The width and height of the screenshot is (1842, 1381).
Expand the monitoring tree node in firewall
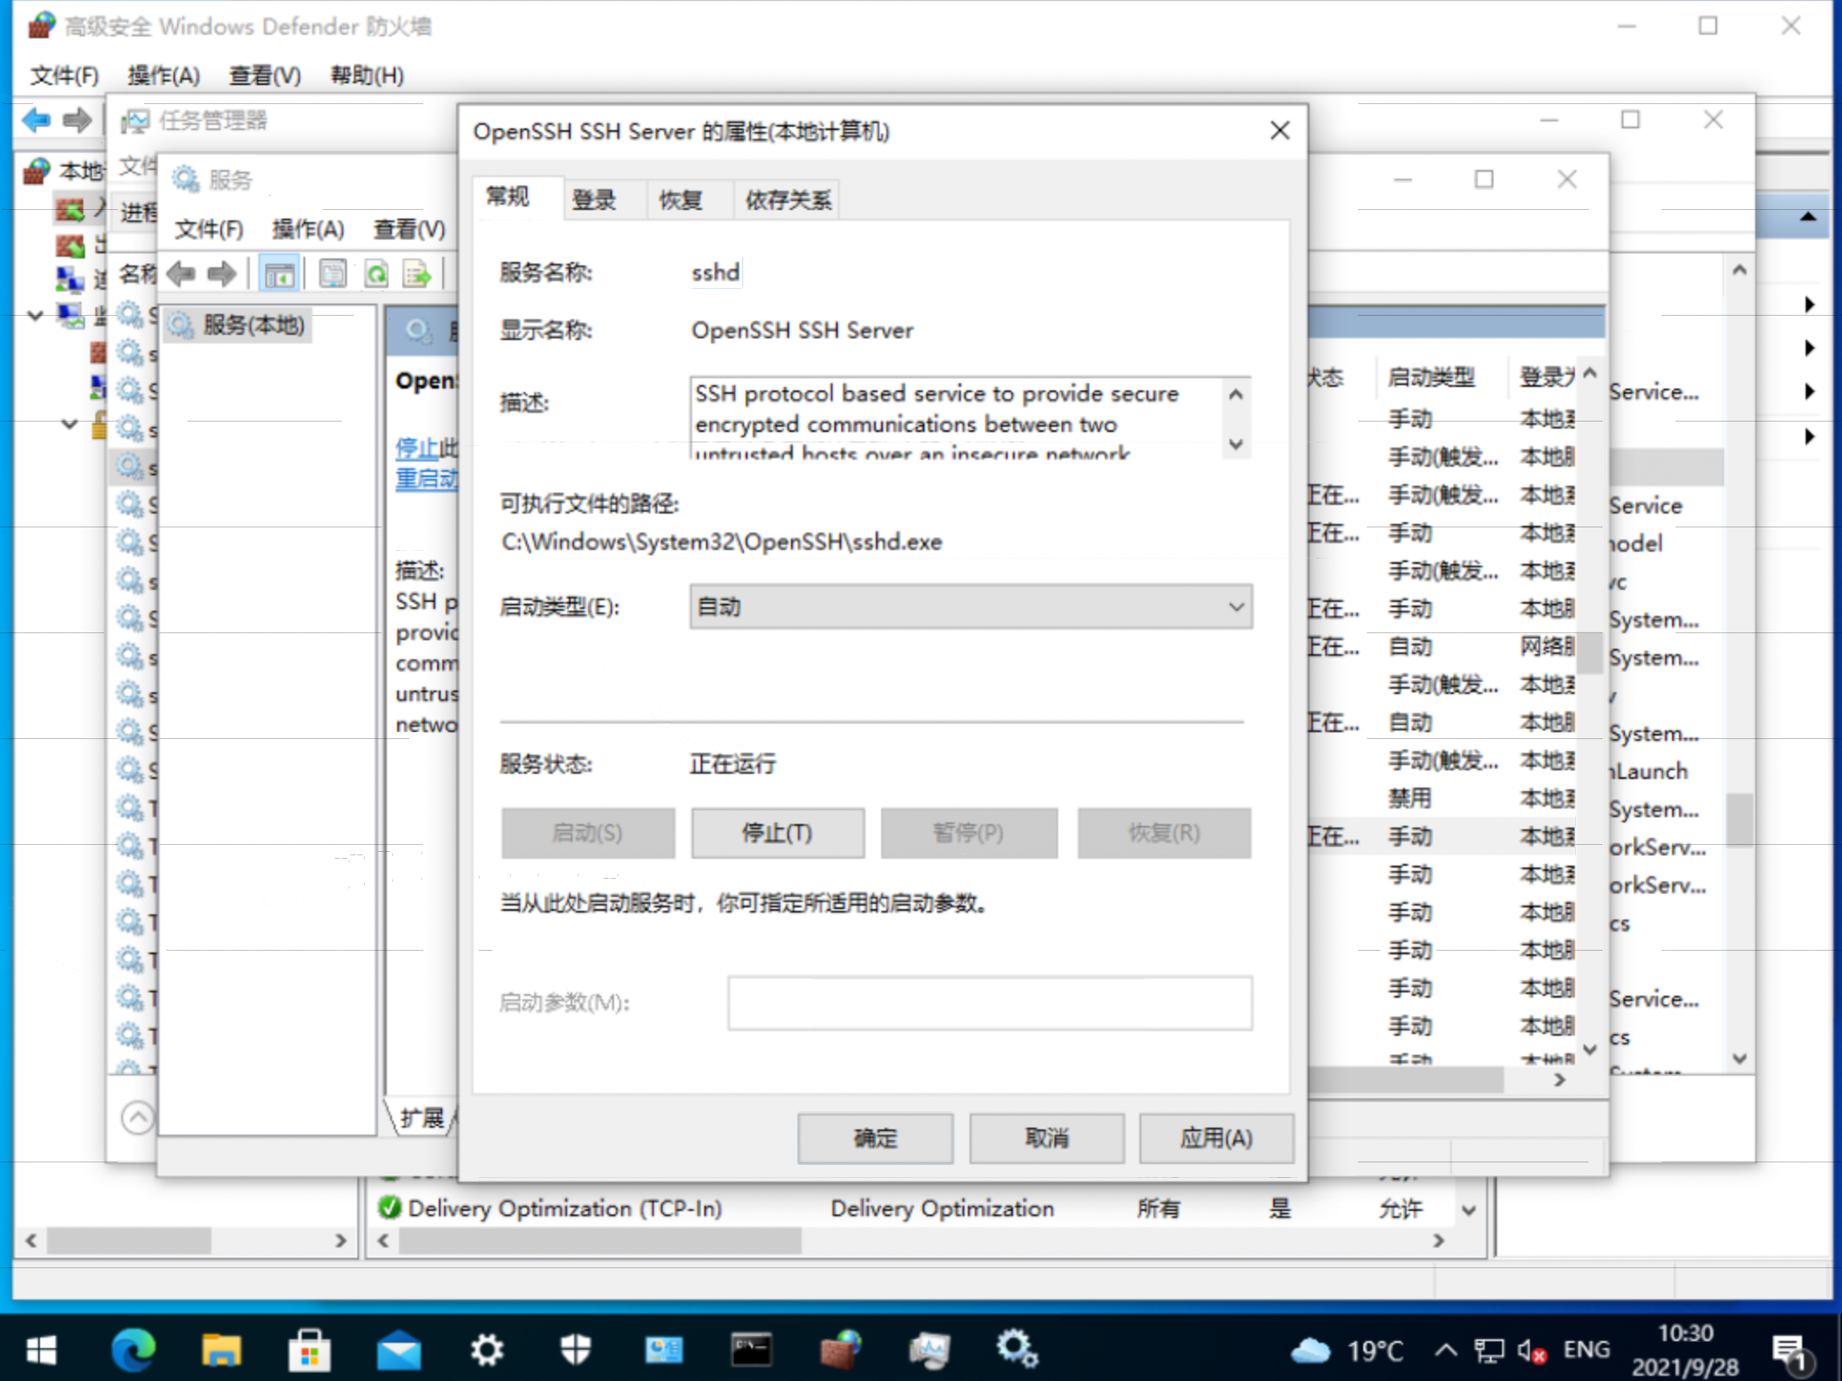[x=36, y=315]
